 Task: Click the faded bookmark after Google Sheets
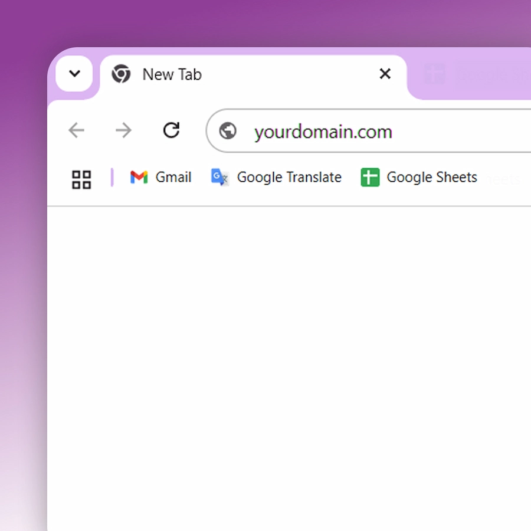504,179
